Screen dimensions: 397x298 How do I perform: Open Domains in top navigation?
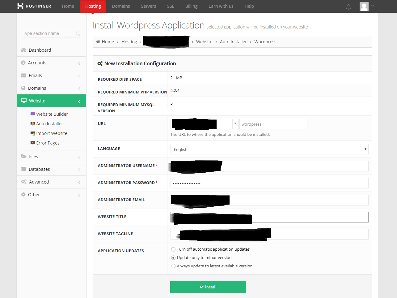[121, 6]
